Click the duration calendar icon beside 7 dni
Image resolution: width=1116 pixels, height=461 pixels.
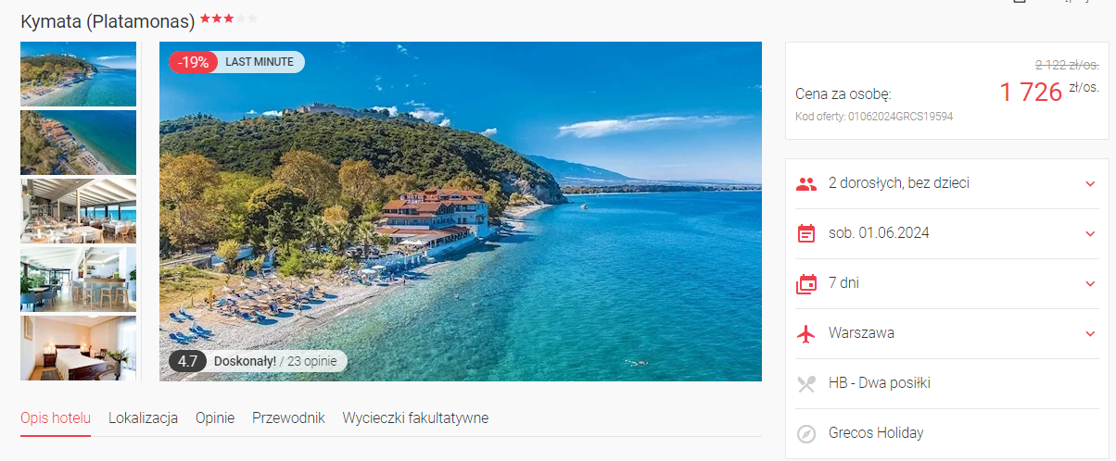pyautogui.click(x=806, y=283)
